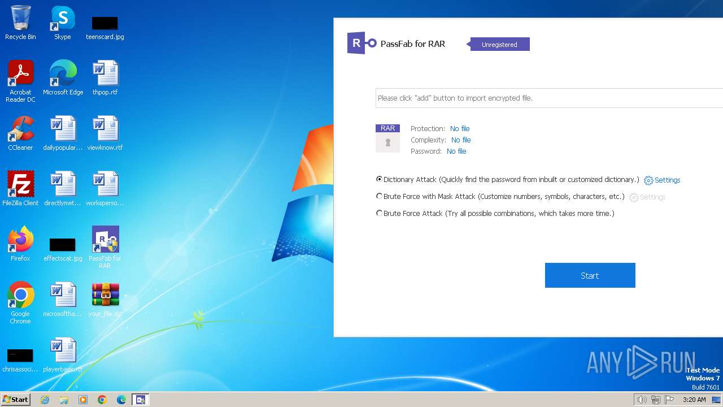
Task: Select the your_file.zip archive icon
Action: [x=105, y=300]
